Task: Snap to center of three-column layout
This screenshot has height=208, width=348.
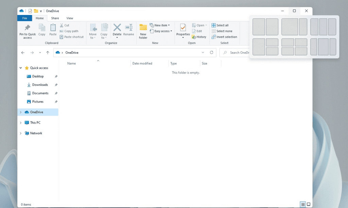Action: 323,27
